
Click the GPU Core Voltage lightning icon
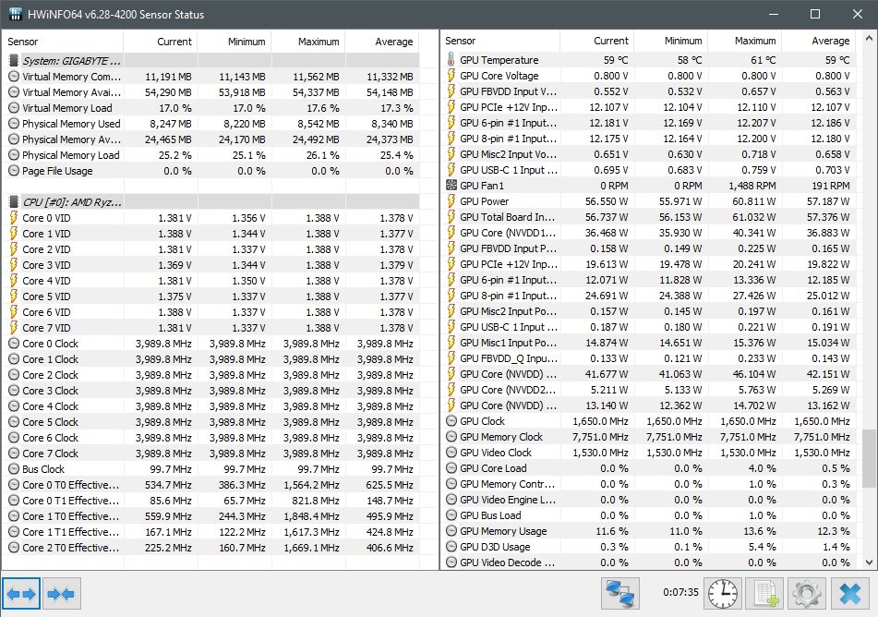pyautogui.click(x=451, y=75)
